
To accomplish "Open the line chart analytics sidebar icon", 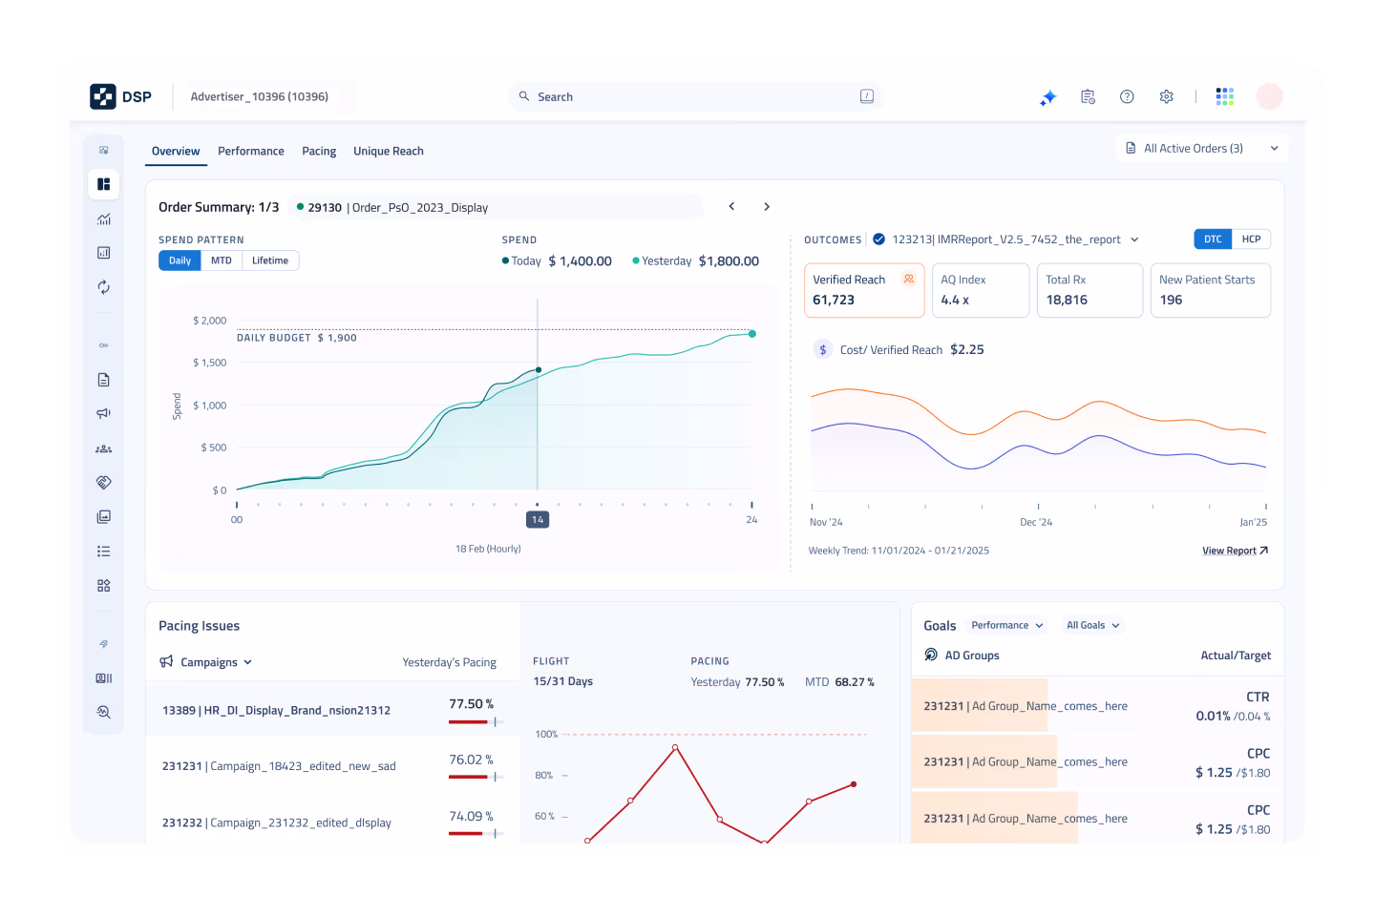I will 103,219.
